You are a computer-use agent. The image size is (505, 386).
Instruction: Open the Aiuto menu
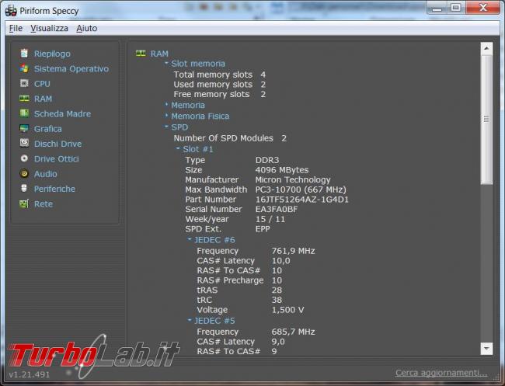point(87,28)
